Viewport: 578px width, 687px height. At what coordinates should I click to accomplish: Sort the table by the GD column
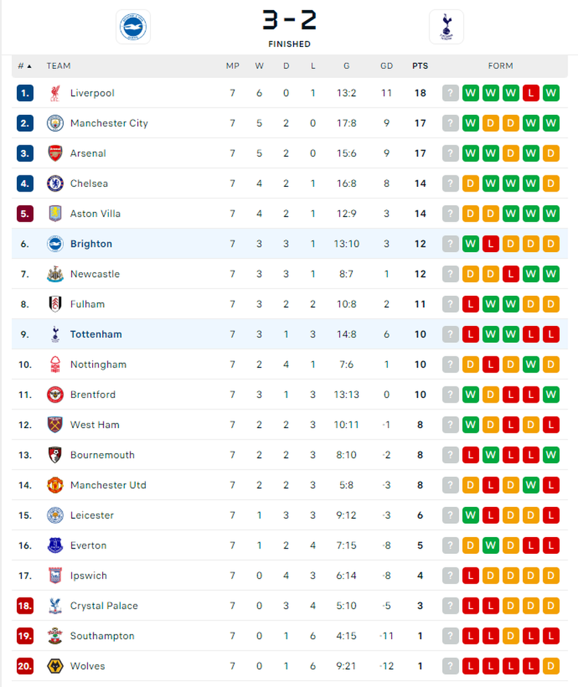(x=386, y=66)
